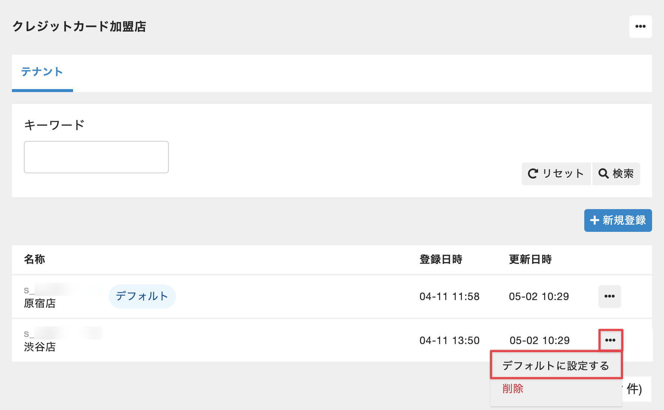Click the 新規登録 button
This screenshot has height=410, width=664.
(618, 220)
